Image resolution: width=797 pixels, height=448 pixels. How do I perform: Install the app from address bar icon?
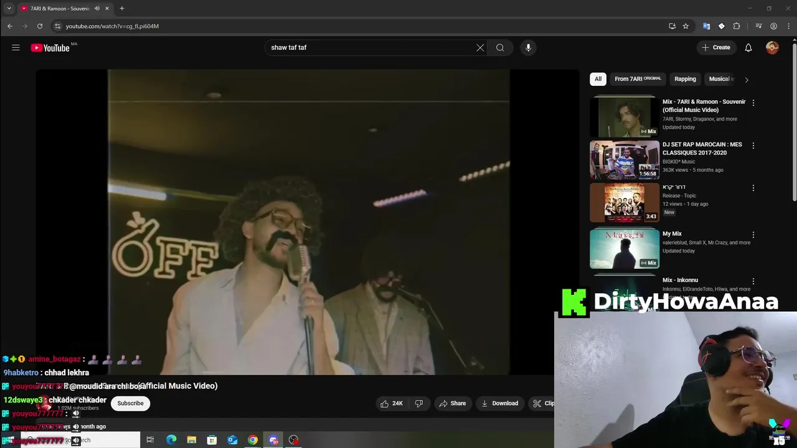click(672, 26)
